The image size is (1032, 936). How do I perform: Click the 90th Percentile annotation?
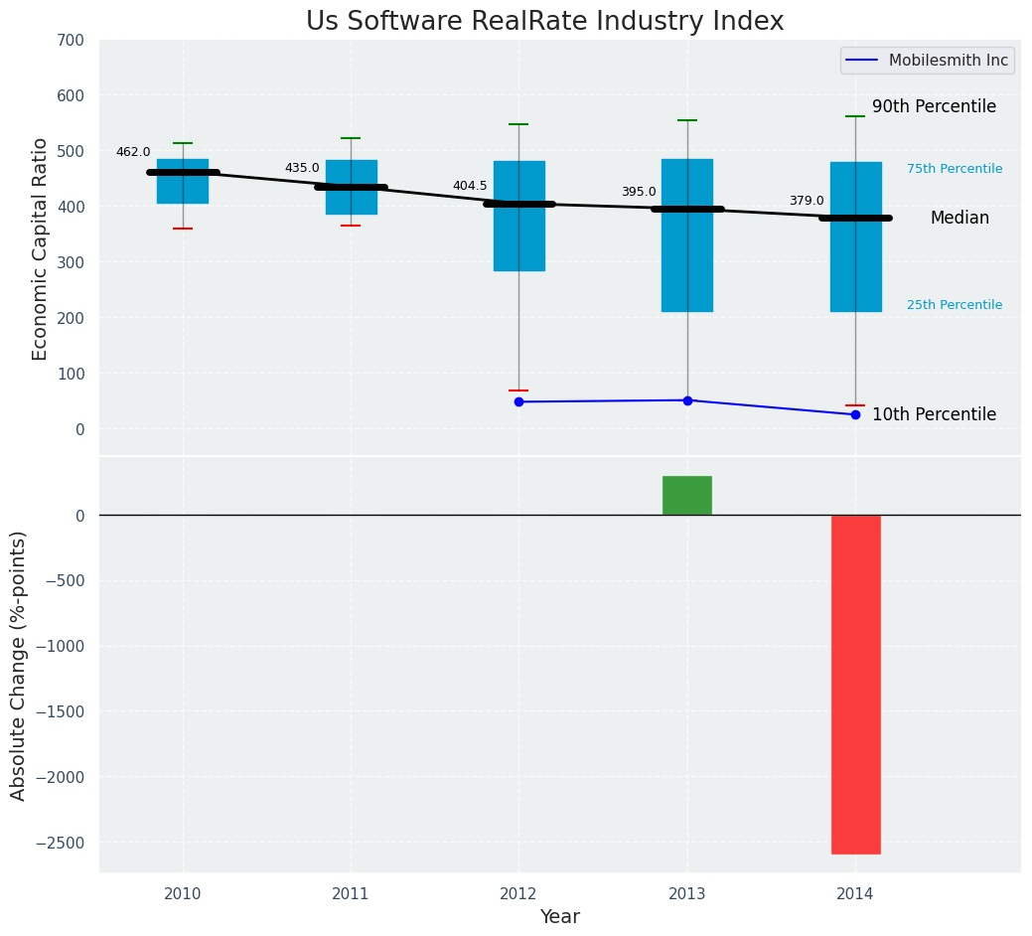click(934, 106)
